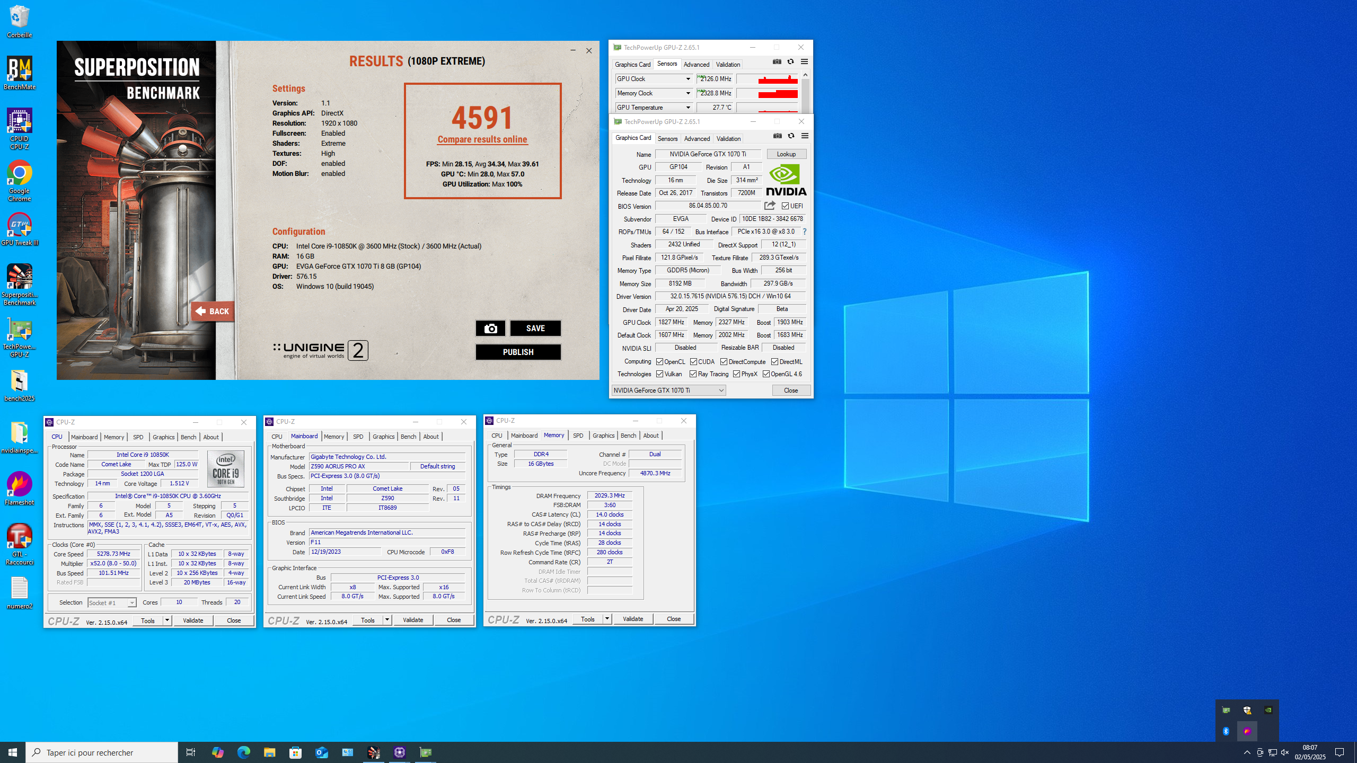Open Tools dropdown arrow in CPU-Z CPU window
Screen dimensions: 1357x763
[x=167, y=620]
